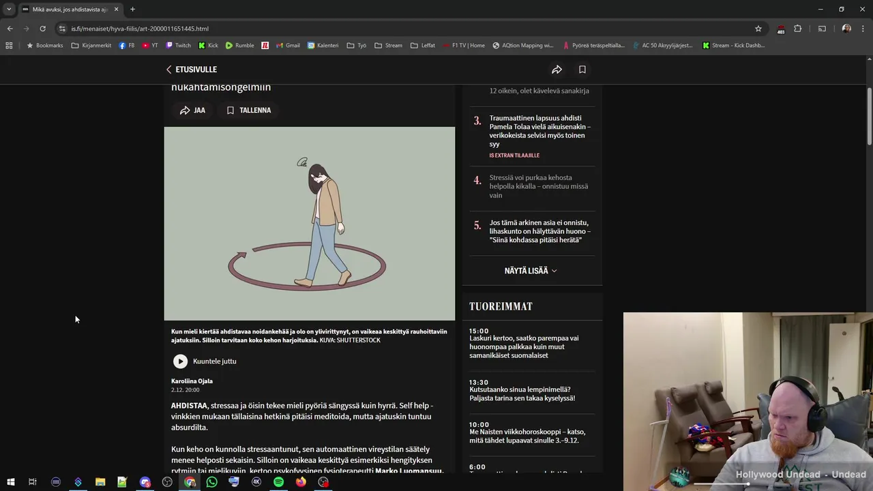The width and height of the screenshot is (873, 491).
Task: Open Chrome profile avatar
Action: coord(846,29)
